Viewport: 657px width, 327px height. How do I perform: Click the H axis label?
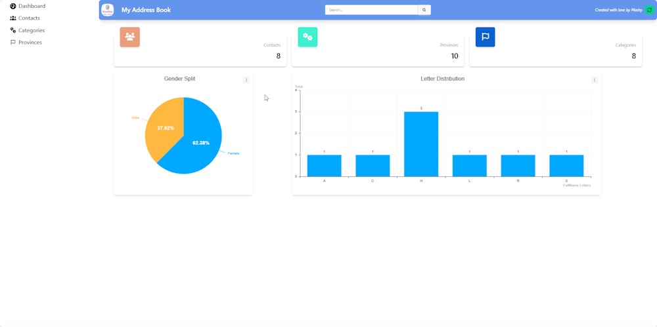click(421, 181)
